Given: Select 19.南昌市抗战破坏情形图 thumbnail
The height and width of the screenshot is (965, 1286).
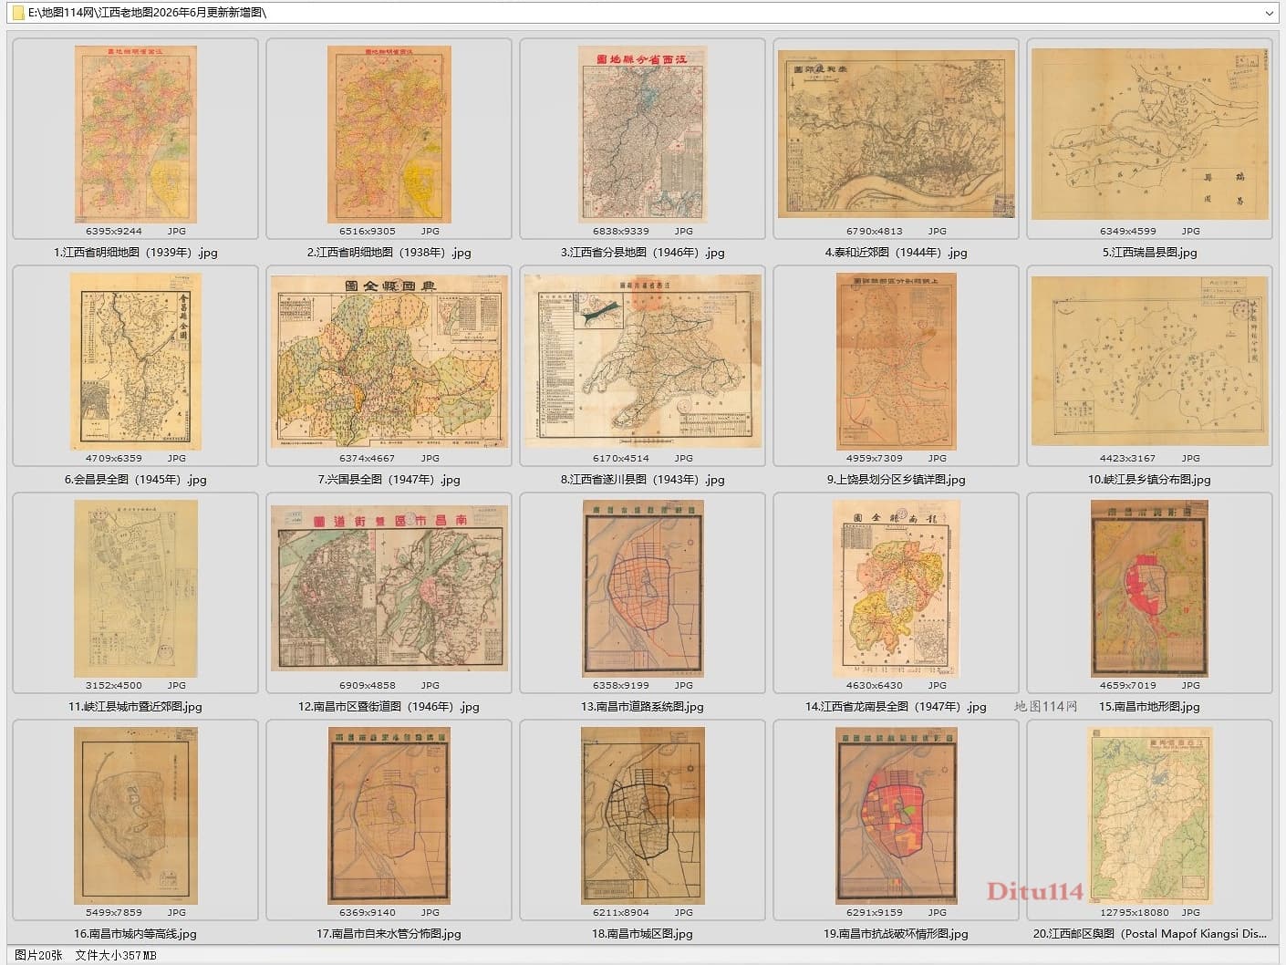Looking at the screenshot, I should pyautogui.click(x=896, y=816).
